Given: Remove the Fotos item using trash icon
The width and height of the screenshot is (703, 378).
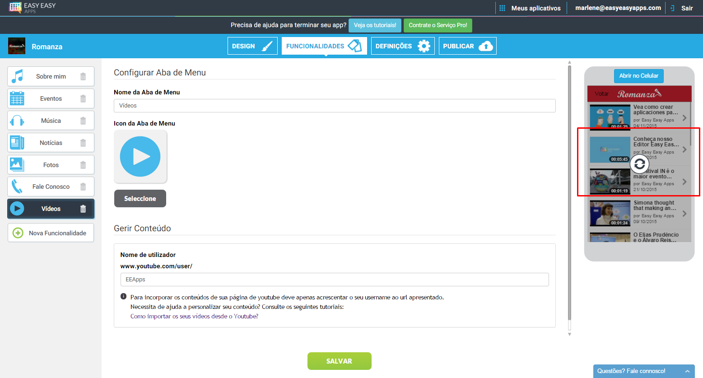Looking at the screenshot, I should pyautogui.click(x=83, y=165).
